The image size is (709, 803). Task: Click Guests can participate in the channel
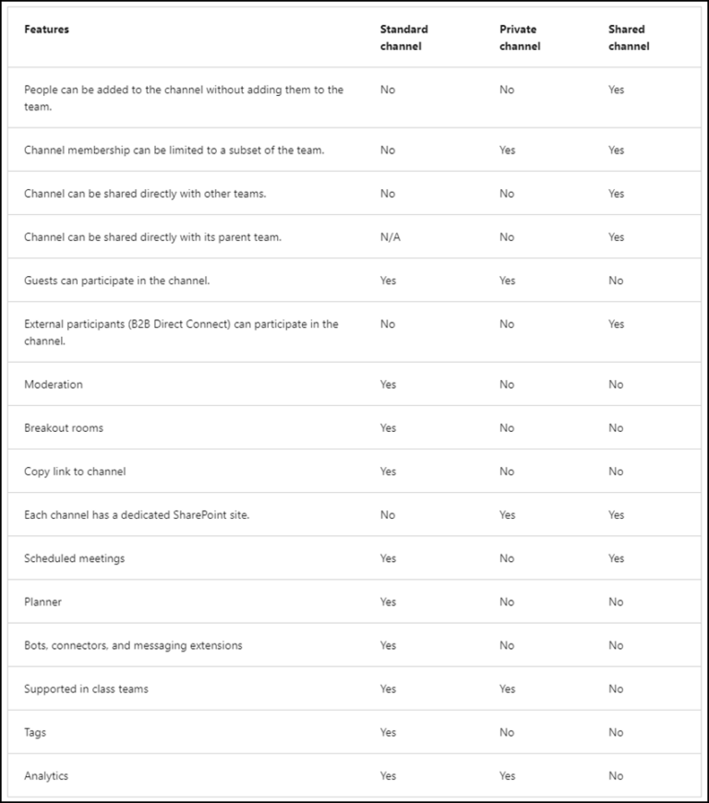point(116,281)
